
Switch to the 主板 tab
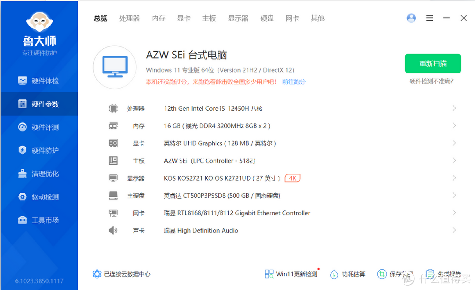tap(209, 18)
